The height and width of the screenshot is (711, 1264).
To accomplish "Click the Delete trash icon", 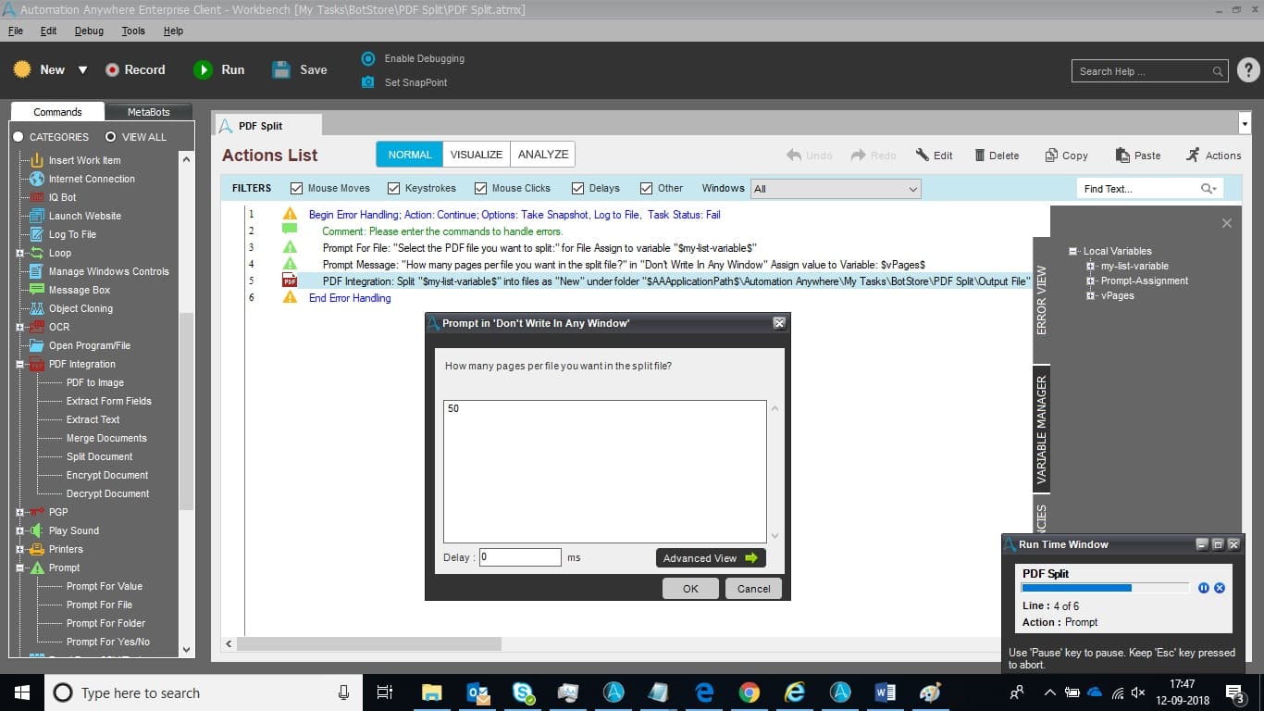I will [x=980, y=156].
